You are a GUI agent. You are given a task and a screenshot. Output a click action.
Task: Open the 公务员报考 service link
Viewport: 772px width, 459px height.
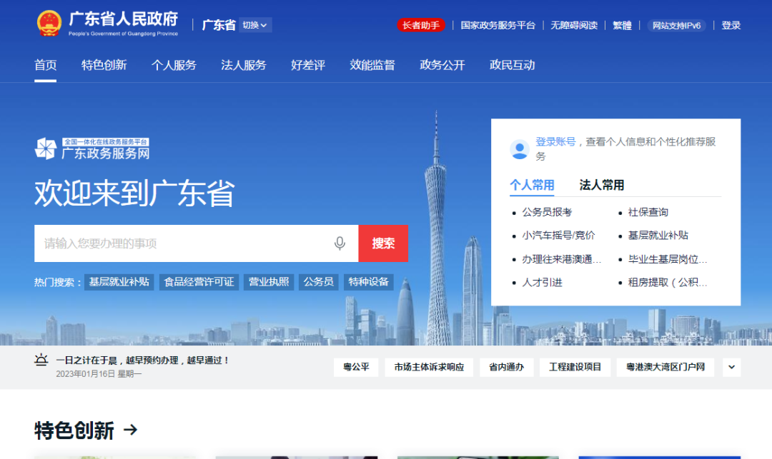coord(547,212)
